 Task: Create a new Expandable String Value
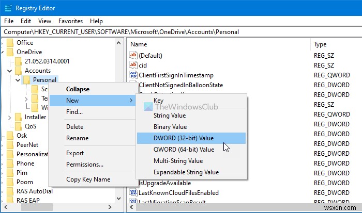pyautogui.click(x=191, y=172)
